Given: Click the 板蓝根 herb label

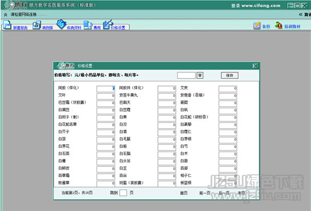Looking at the screenshot, I should pos(186,183).
